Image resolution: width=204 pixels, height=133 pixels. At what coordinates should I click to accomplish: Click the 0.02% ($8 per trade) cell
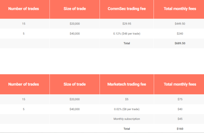127,109
